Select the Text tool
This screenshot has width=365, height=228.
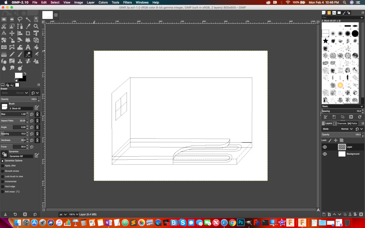pyautogui.click(x=28, y=47)
